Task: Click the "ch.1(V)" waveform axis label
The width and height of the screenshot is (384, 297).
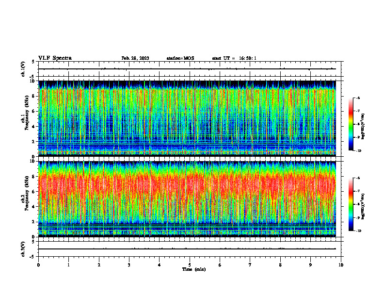Action: tap(23, 69)
